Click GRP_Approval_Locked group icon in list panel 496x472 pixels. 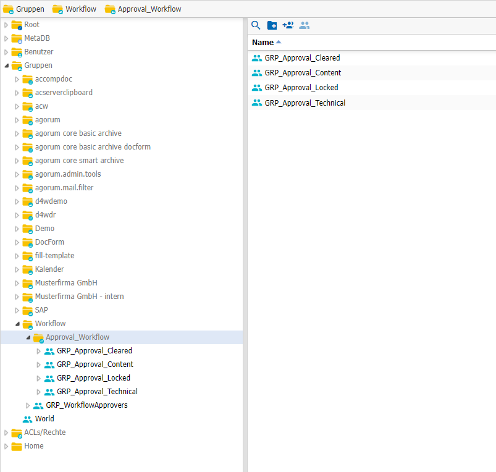point(257,88)
